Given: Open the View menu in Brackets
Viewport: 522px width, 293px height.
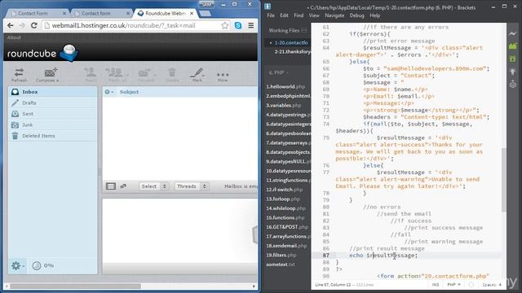Looking at the screenshot, I should tap(314, 15).
